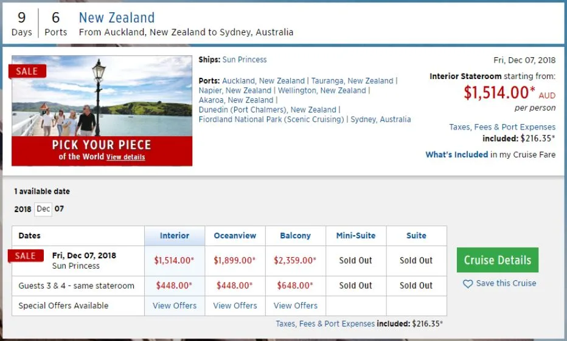Open the New Zealand cruise title
This screenshot has height=341, width=567.
(x=117, y=18)
